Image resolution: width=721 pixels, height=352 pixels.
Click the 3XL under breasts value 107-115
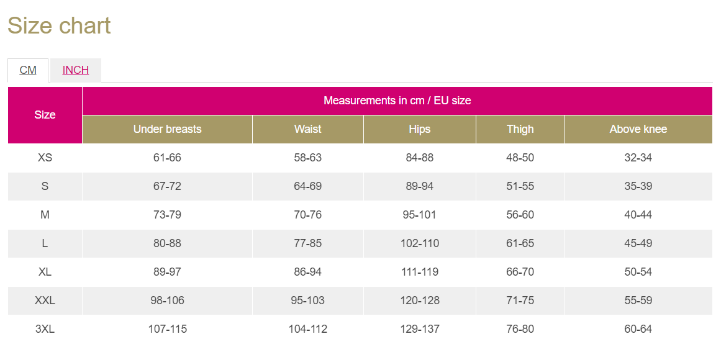pyautogui.click(x=168, y=329)
